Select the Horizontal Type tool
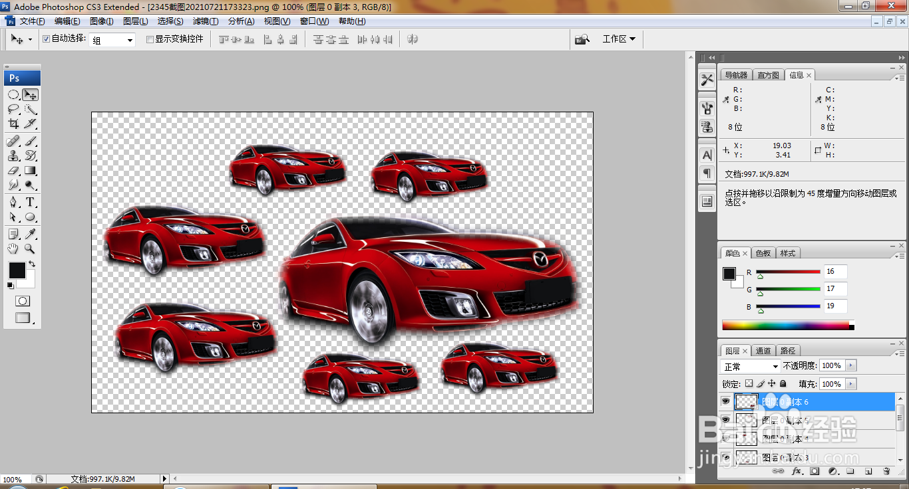This screenshot has height=489, width=909. tap(31, 203)
